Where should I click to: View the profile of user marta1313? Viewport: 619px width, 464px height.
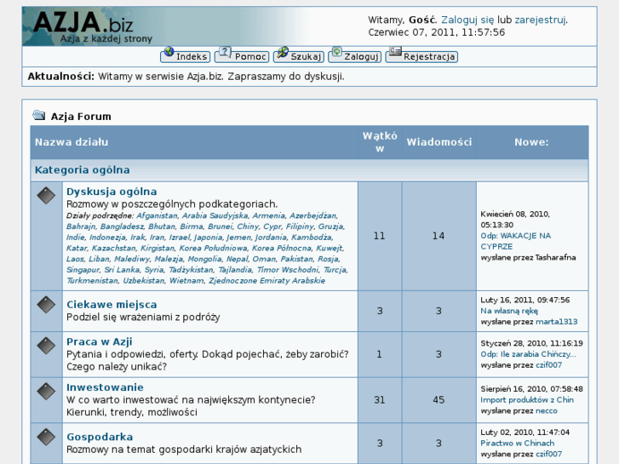click(556, 322)
